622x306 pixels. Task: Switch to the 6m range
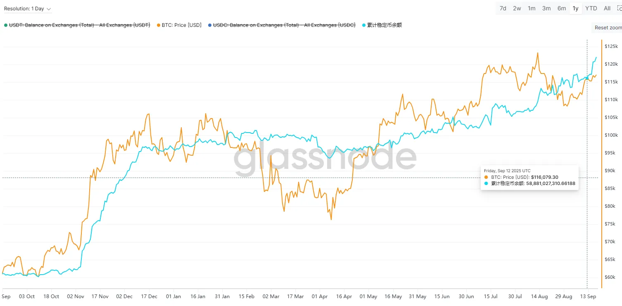pyautogui.click(x=562, y=8)
